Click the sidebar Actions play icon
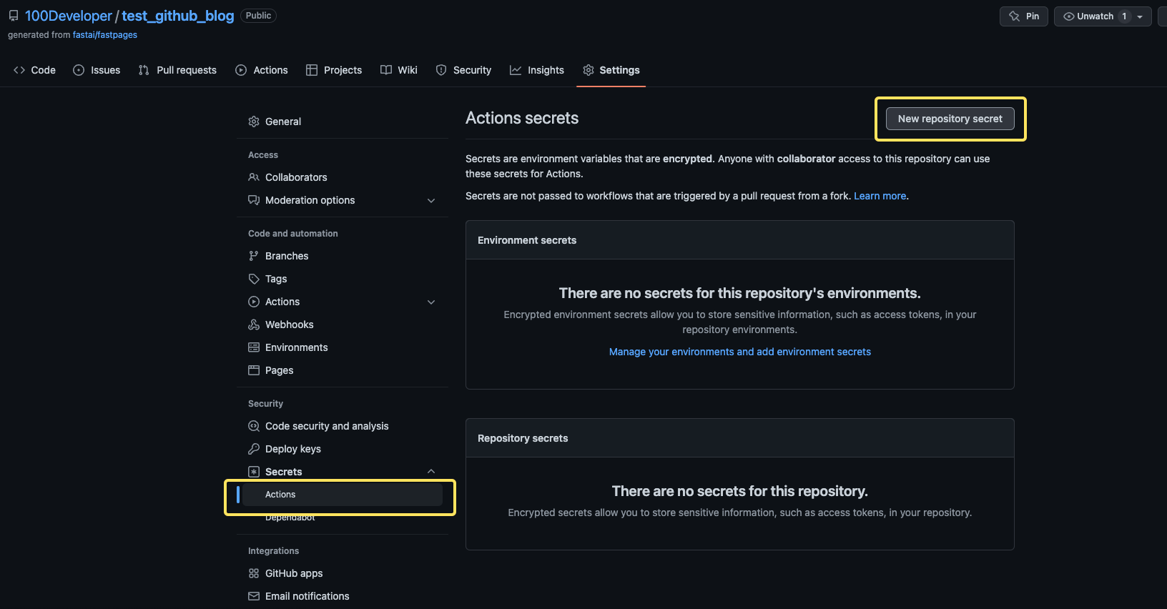 [x=254, y=302]
